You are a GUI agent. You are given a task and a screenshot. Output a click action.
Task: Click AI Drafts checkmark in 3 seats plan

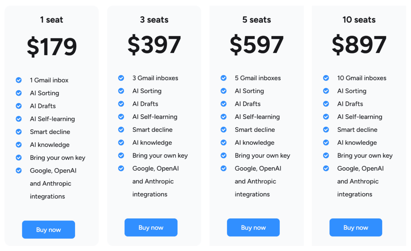[121, 104]
